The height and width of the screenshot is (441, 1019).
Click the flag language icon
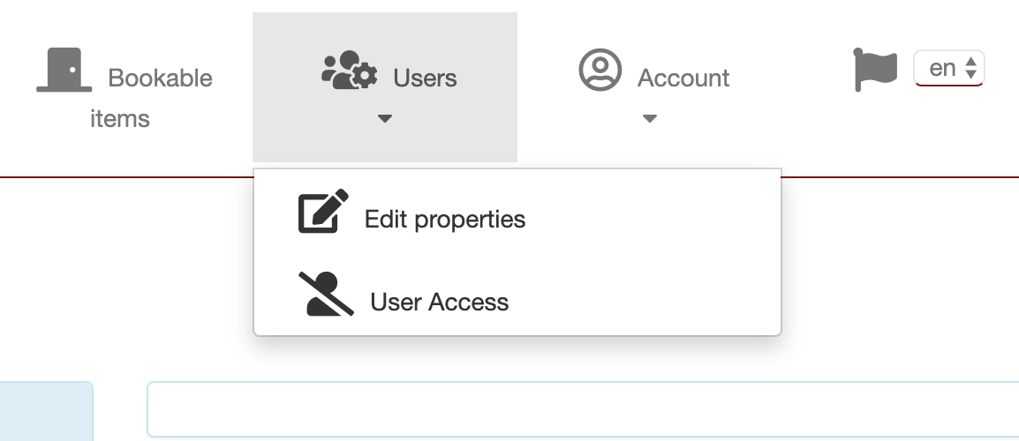875,71
